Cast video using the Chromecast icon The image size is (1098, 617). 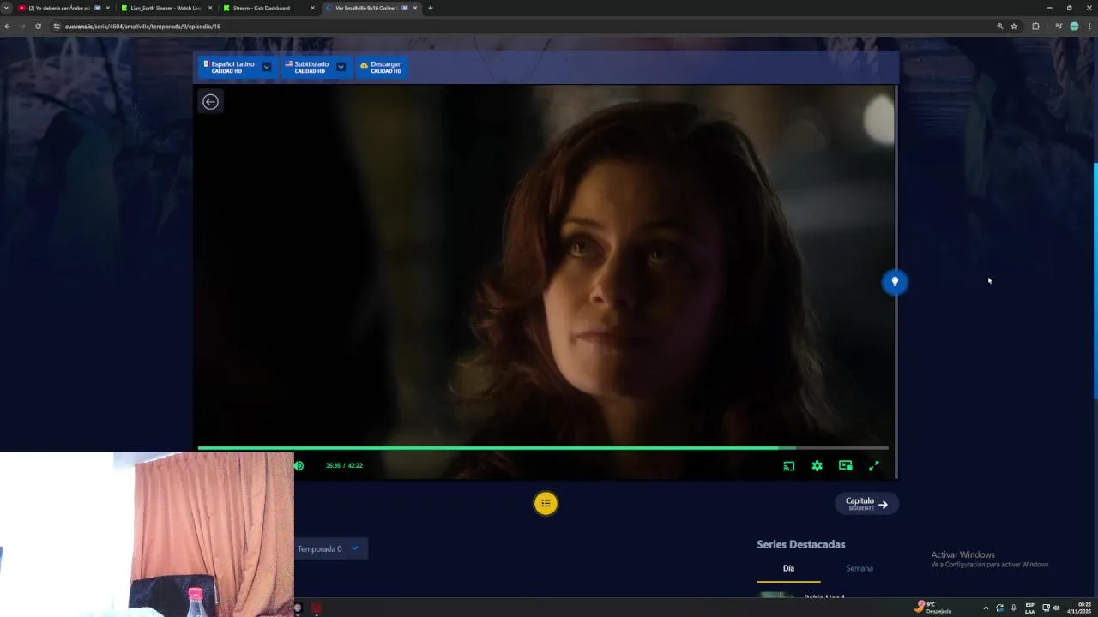pos(788,466)
